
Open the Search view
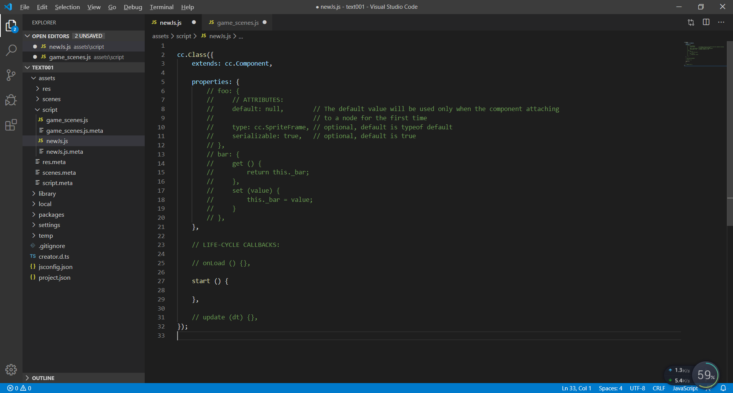pos(11,50)
